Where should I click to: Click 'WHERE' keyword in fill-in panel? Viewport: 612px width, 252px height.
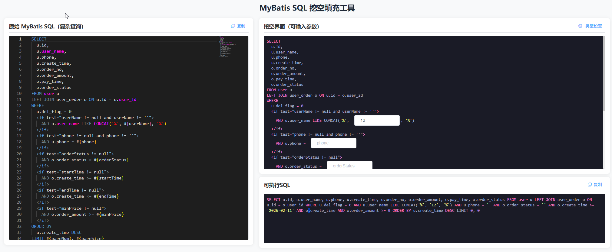272,100
